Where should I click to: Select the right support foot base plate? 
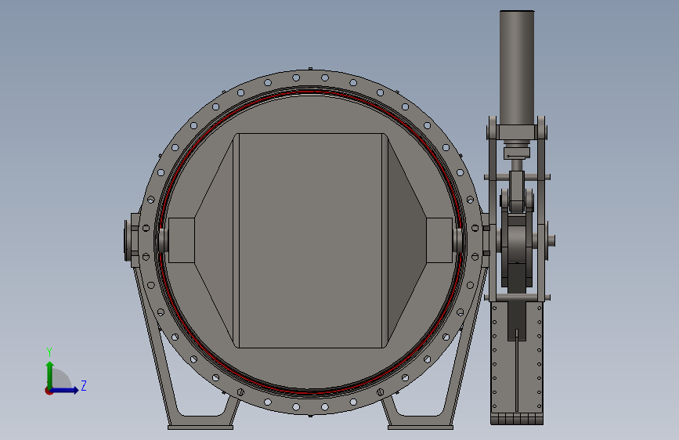click(420, 427)
